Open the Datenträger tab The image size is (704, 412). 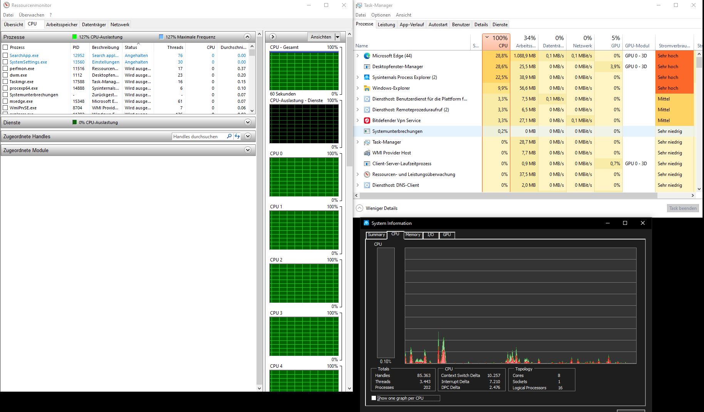pyautogui.click(x=94, y=25)
